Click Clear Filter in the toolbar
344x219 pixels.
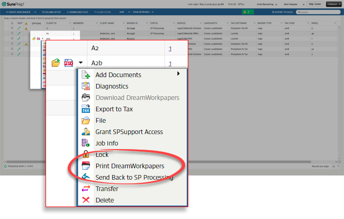(102, 12)
